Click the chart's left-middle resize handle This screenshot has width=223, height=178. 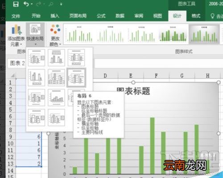coord(48,133)
